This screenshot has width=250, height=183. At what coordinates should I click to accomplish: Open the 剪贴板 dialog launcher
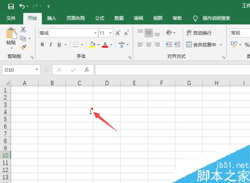32,58
